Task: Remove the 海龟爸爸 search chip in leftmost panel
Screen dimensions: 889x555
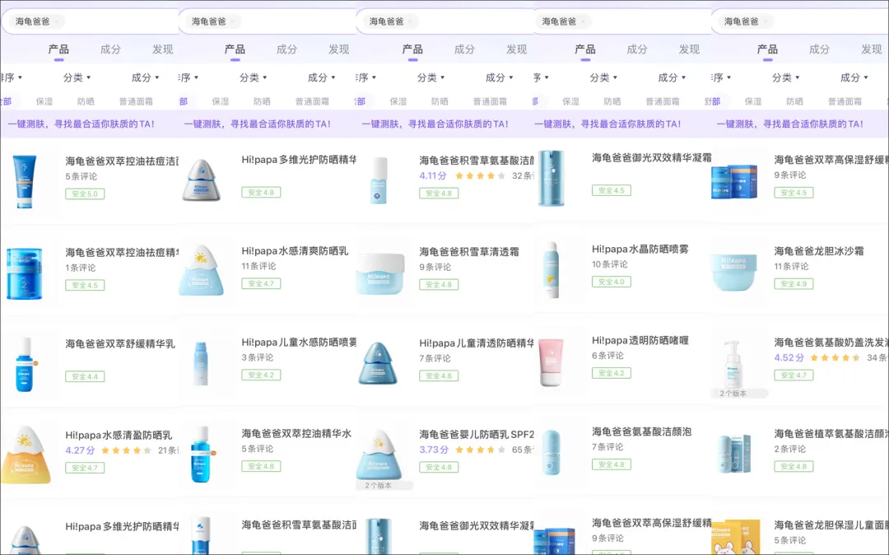Action: (57, 21)
